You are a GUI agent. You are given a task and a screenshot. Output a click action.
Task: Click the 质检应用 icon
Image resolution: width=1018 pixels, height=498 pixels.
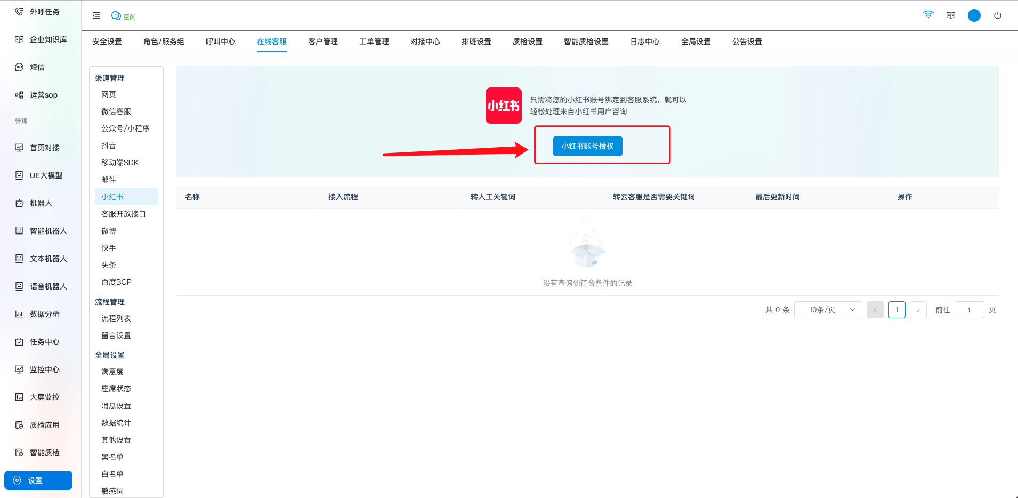click(x=19, y=425)
